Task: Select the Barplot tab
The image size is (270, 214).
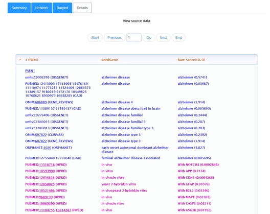Action: coord(62,8)
